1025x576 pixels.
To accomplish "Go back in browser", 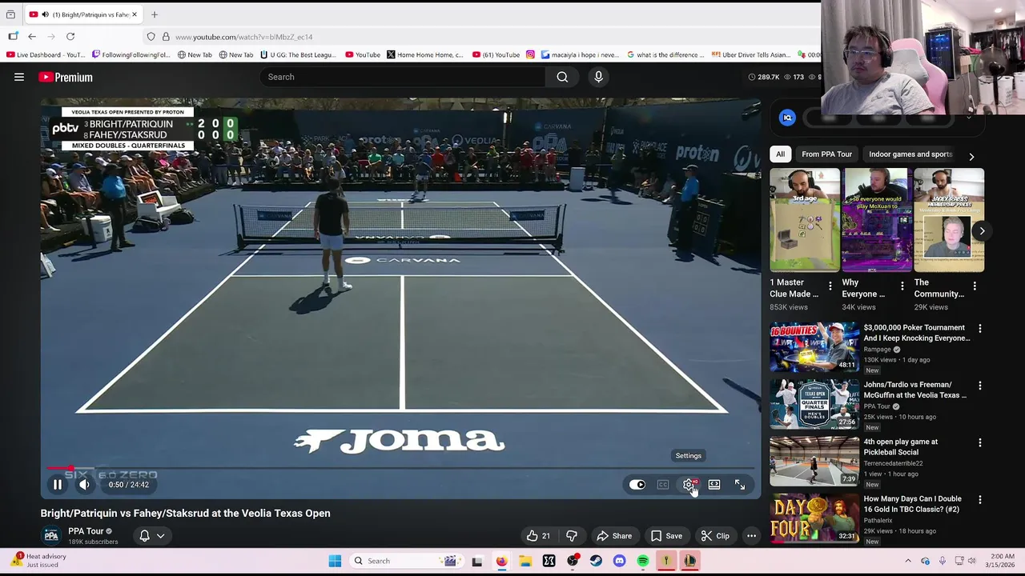I will (32, 37).
